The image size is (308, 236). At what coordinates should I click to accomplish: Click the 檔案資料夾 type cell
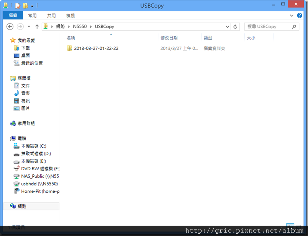point(214,49)
